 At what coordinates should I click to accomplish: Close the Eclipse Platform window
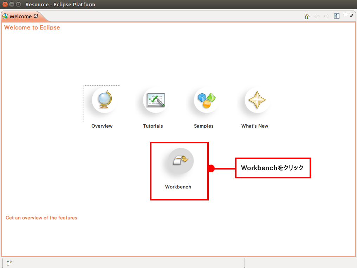point(5,4)
